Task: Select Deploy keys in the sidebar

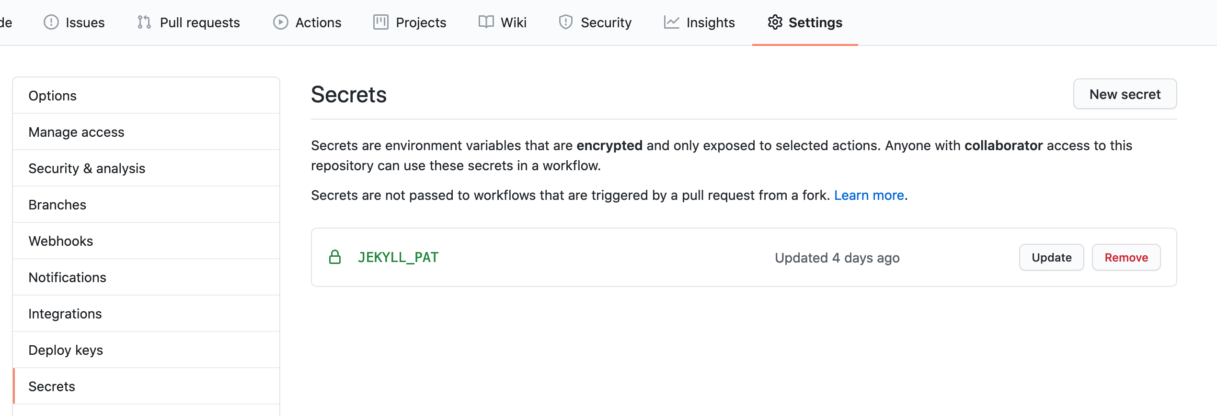Action: click(66, 350)
